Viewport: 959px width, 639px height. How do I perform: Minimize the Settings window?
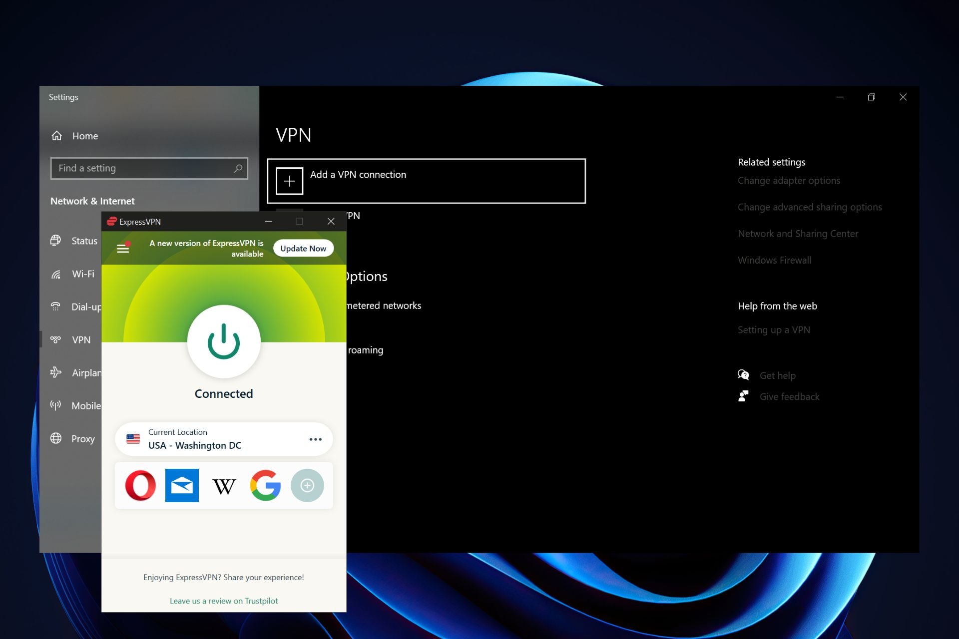840,97
